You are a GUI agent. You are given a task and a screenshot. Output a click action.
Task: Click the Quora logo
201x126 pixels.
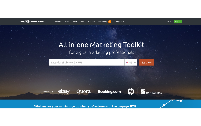(83, 91)
